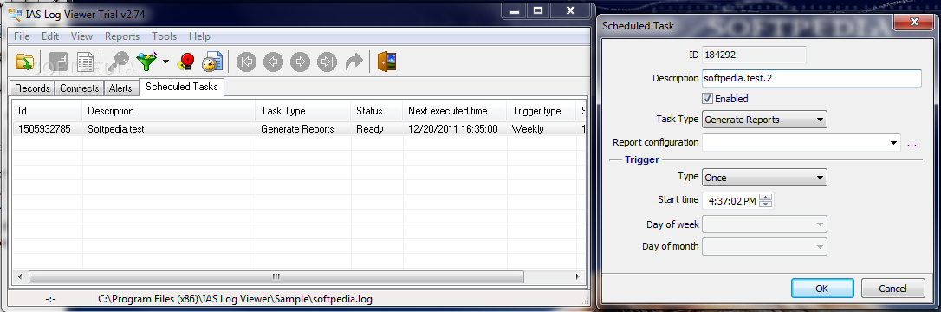Open the Task Type dropdown
This screenshot has height=312, width=941.
click(764, 120)
